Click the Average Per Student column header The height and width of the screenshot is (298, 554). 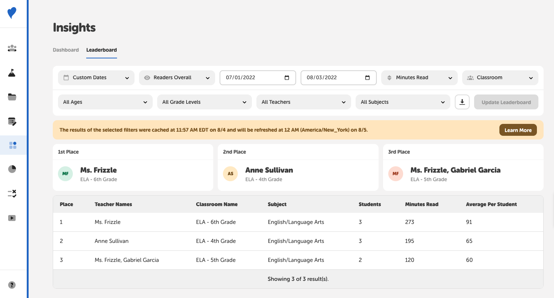tap(491, 204)
